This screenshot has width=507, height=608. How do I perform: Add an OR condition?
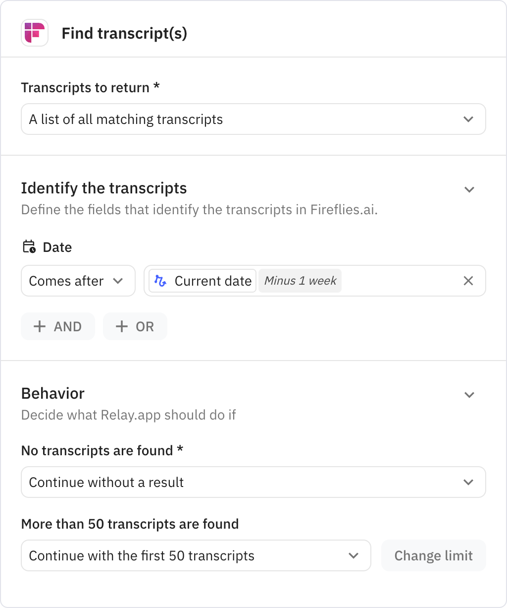pos(135,326)
